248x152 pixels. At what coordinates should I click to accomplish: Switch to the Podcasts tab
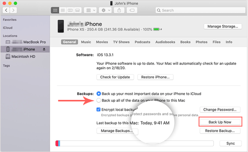pos(142,42)
